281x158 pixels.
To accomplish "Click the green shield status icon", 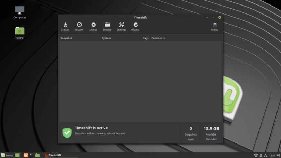I will (x=67, y=133).
